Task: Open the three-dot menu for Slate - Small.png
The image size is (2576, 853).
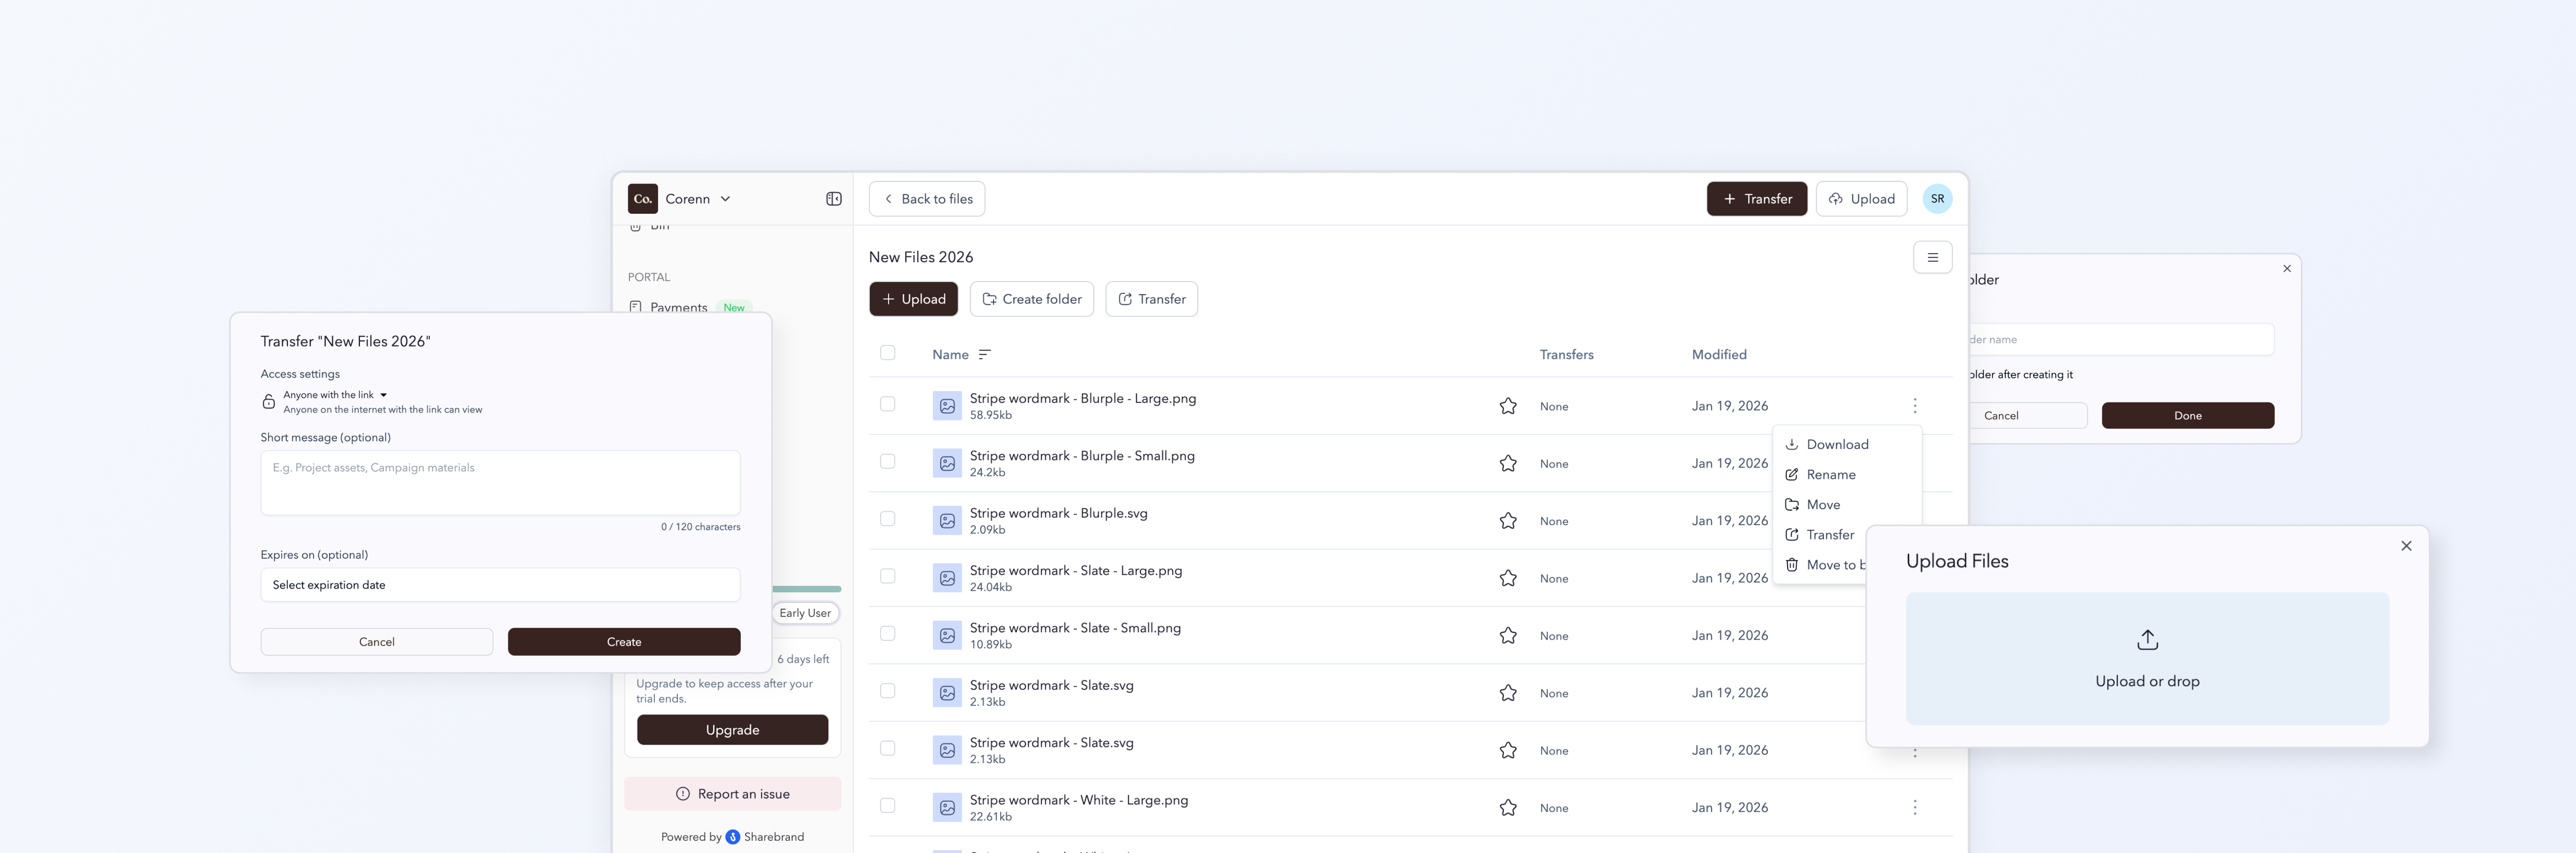Action: (1915, 635)
